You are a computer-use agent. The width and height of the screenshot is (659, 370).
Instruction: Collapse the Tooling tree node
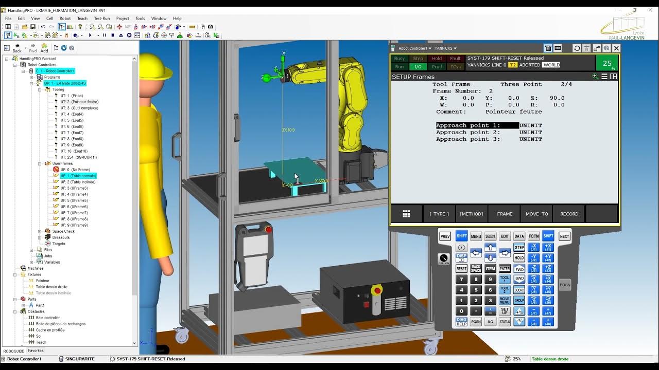coord(40,89)
